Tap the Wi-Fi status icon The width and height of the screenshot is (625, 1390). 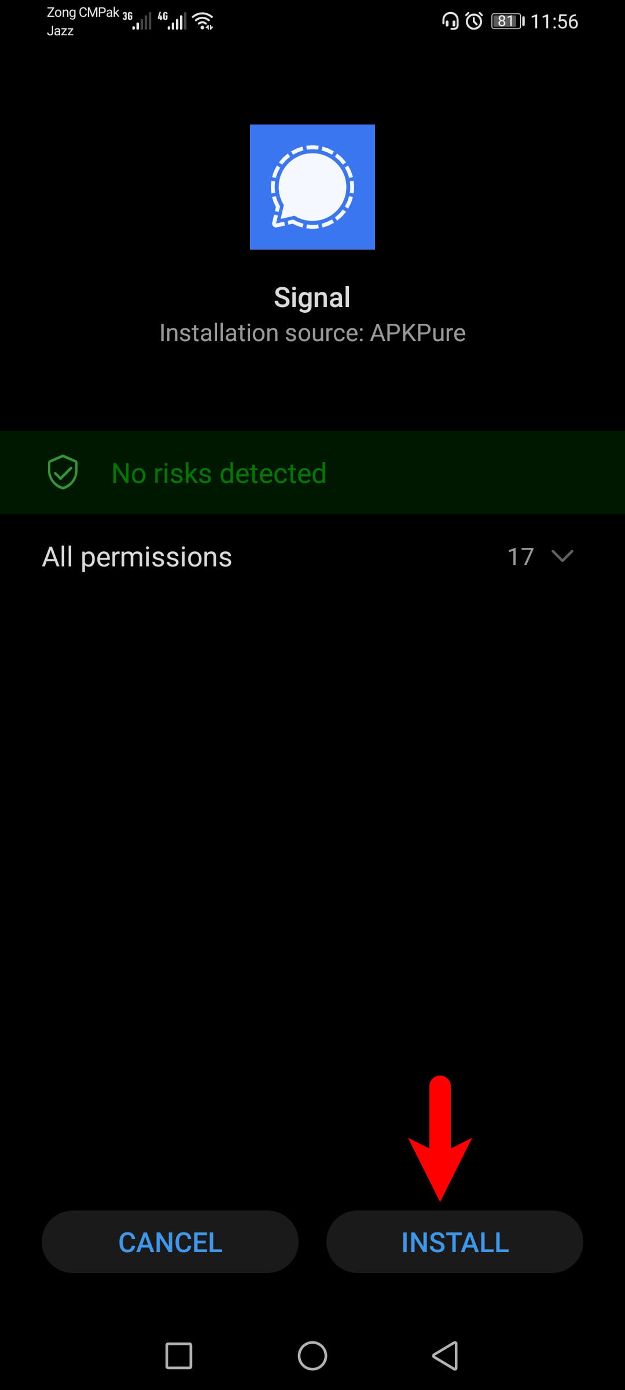(203, 21)
